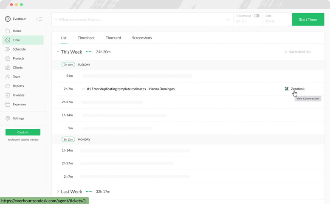
Task: Click the Not Submitted status icon
Action: pyautogui.click(x=286, y=52)
